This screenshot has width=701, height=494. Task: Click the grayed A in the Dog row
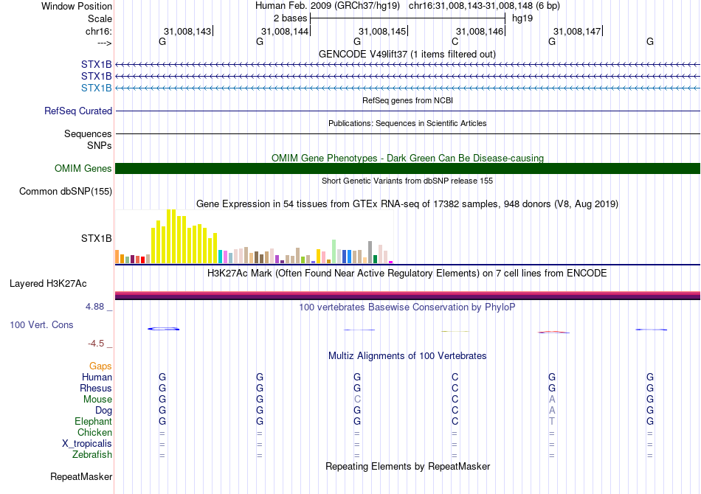(x=552, y=411)
